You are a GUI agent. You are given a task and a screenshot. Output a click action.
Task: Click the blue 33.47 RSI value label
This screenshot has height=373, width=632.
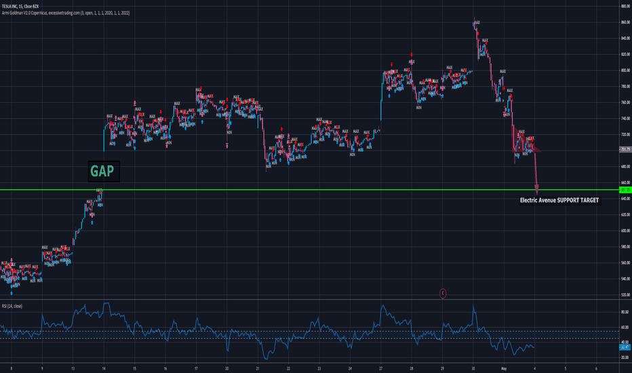[625, 347]
